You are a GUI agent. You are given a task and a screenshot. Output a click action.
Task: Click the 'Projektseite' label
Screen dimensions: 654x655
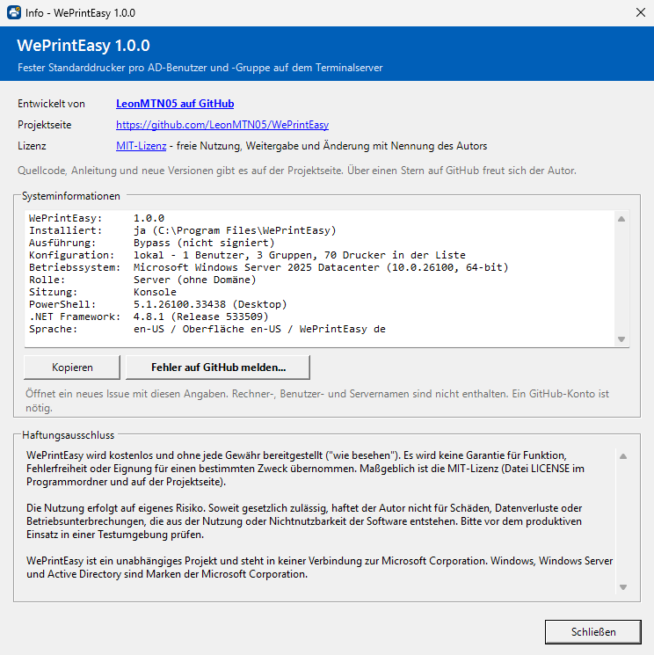click(x=44, y=125)
